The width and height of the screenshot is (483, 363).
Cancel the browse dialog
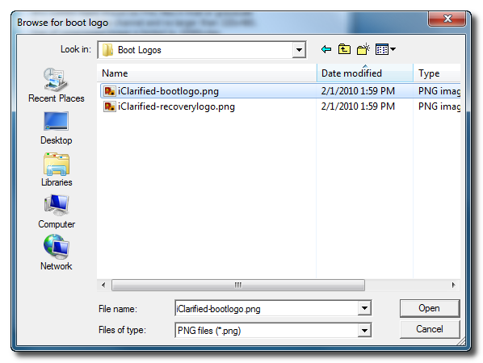click(430, 329)
